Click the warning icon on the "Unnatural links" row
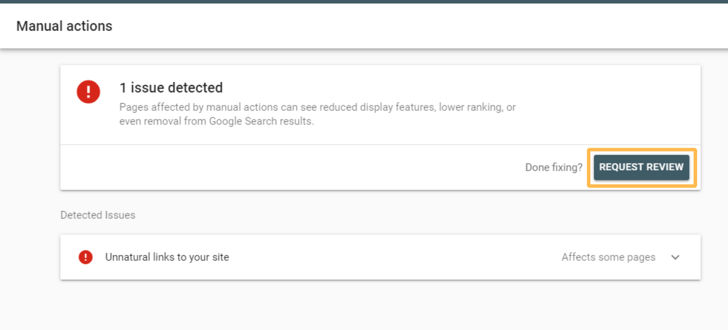The image size is (728, 330). coord(85,257)
